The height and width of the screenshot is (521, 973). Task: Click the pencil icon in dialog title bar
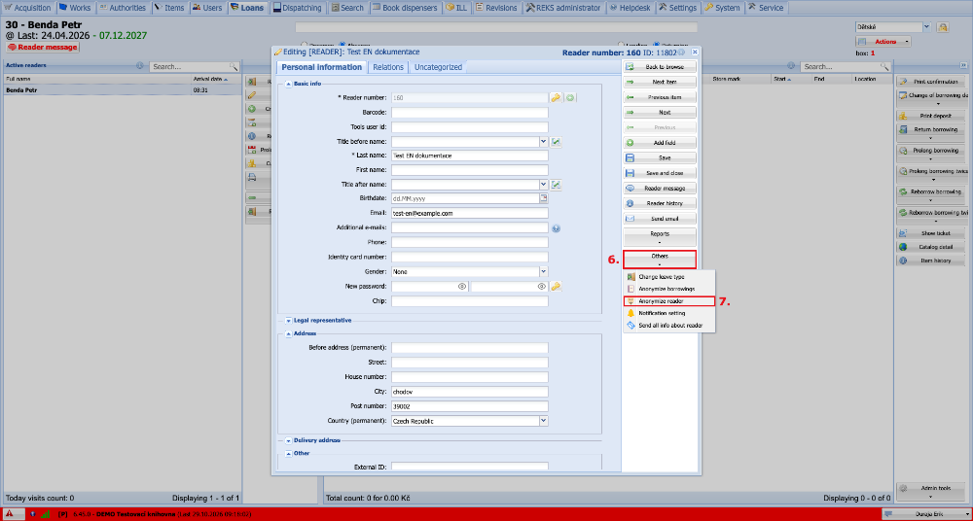pyautogui.click(x=277, y=52)
